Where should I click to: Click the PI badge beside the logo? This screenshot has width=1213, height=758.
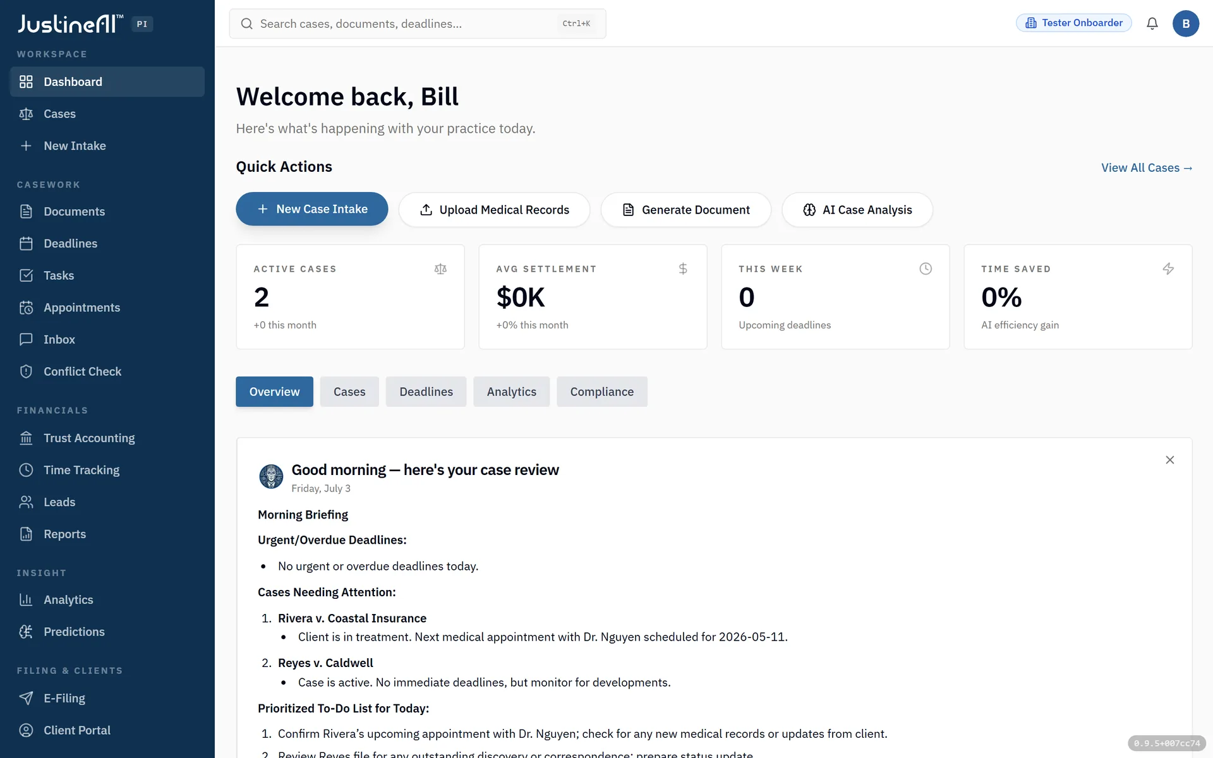click(x=142, y=24)
